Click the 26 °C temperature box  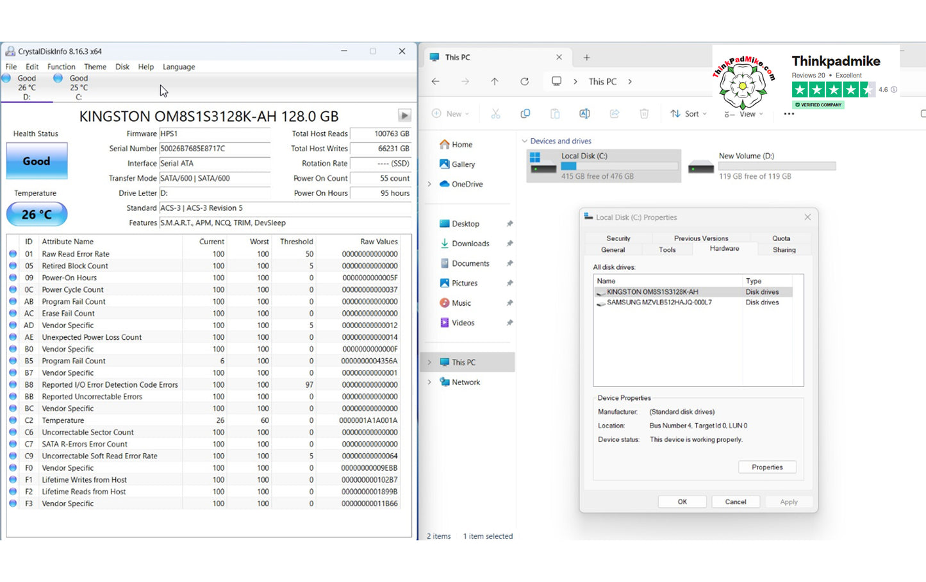(37, 214)
